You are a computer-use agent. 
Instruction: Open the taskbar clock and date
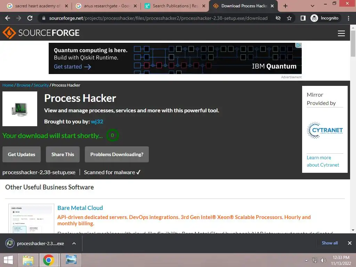coord(341,260)
